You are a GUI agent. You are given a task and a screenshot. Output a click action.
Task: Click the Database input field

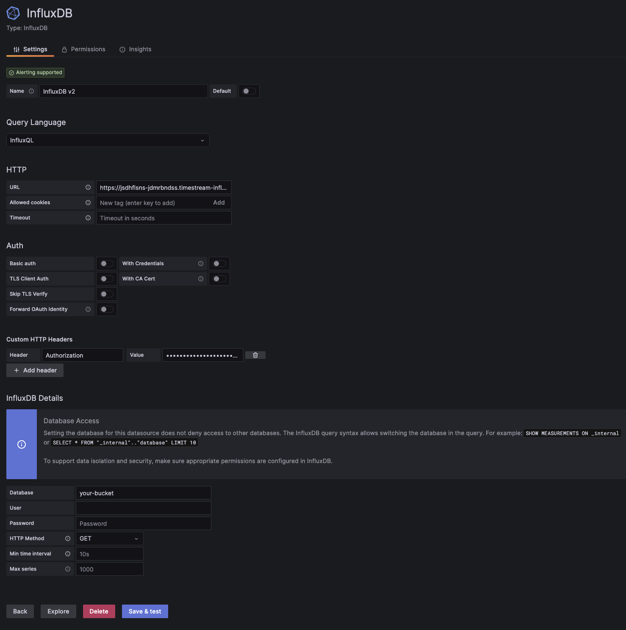pos(143,493)
